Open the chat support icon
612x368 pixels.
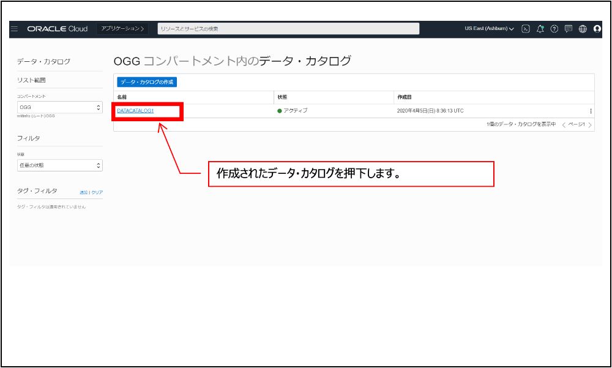[569, 29]
